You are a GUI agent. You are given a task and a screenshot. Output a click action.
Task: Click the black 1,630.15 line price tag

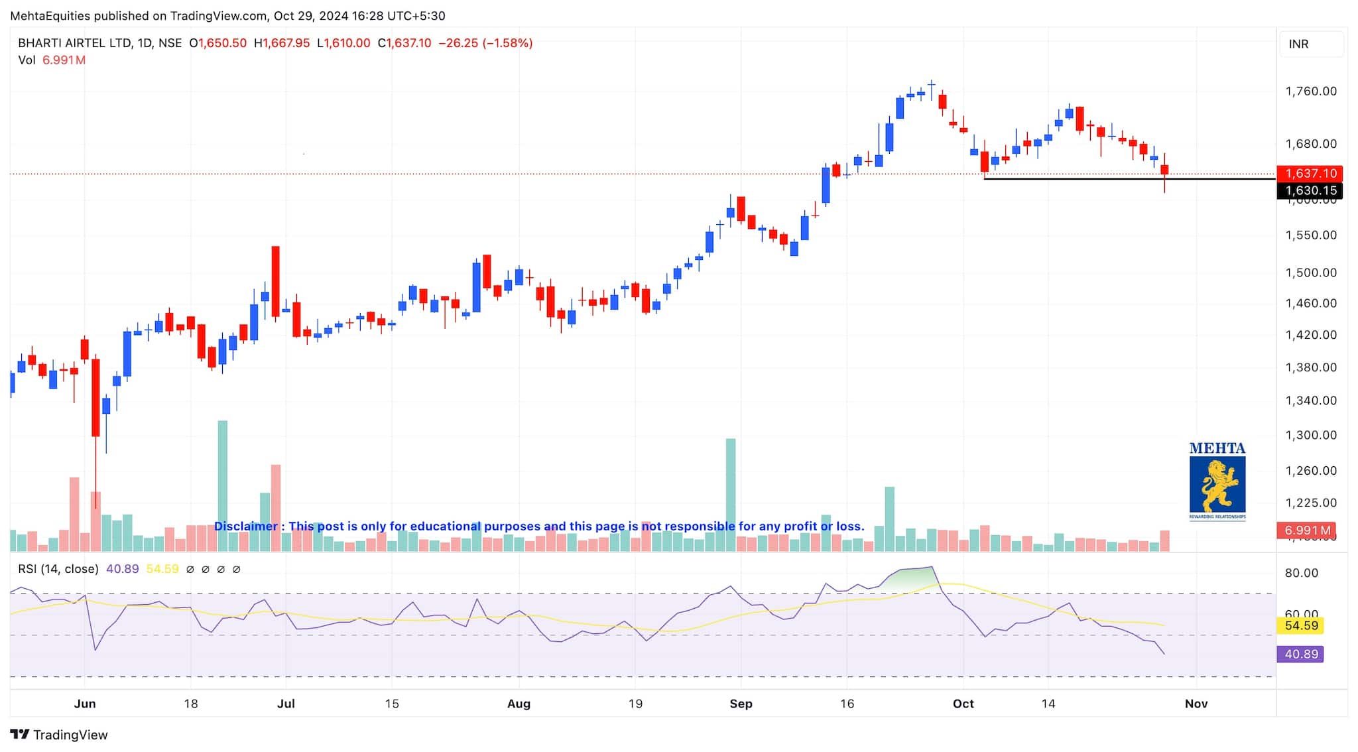pos(1310,191)
